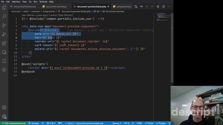Click the ports forwarded indicator in status bar

tap(60, 123)
